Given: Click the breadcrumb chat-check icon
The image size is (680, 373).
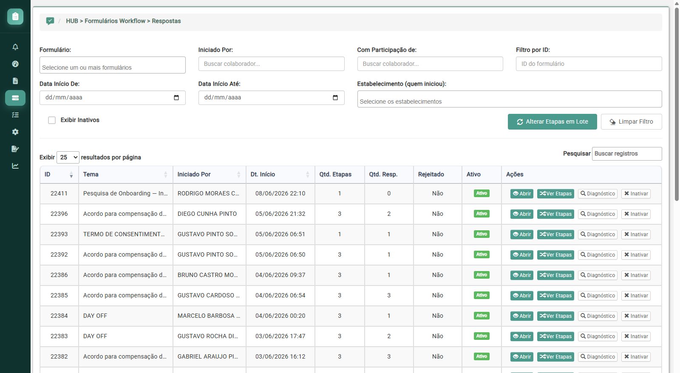Looking at the screenshot, I should 50,21.
